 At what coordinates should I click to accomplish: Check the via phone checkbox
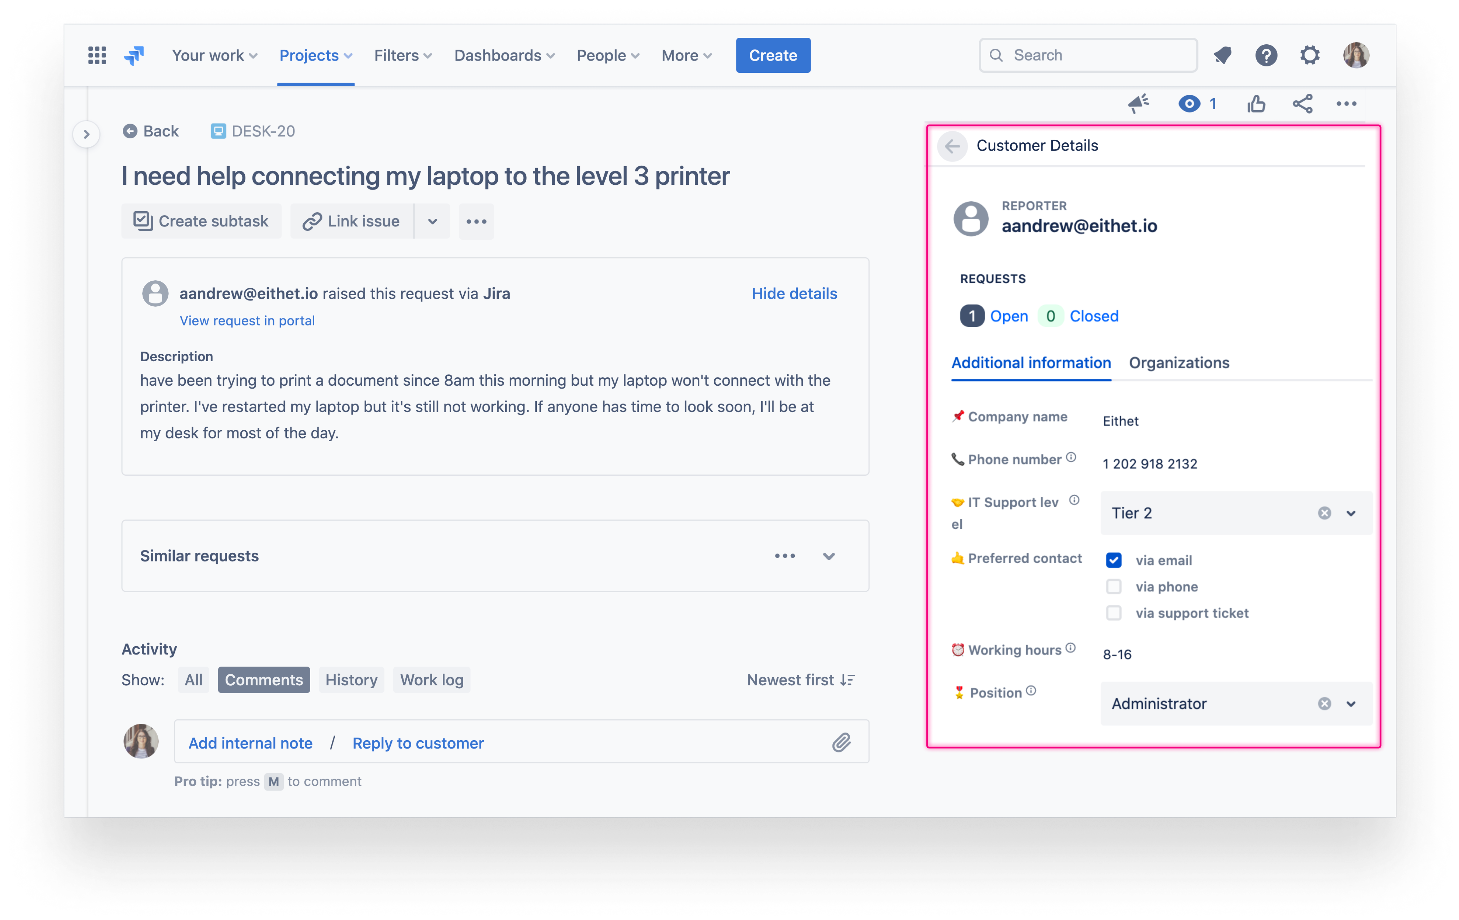click(x=1113, y=586)
